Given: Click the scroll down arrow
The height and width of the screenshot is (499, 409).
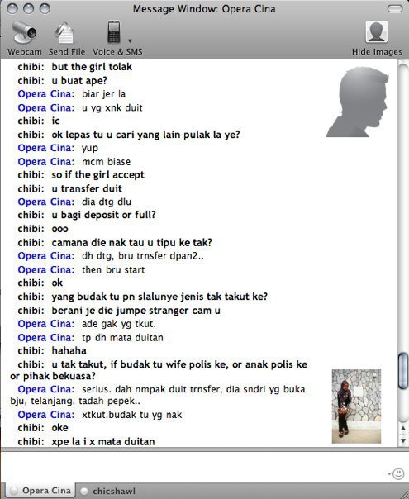Looking at the screenshot, I should [403, 440].
